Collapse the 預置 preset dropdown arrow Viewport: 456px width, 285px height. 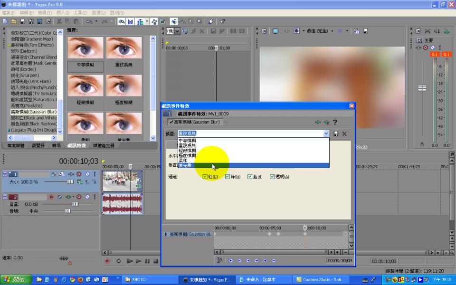click(326, 134)
